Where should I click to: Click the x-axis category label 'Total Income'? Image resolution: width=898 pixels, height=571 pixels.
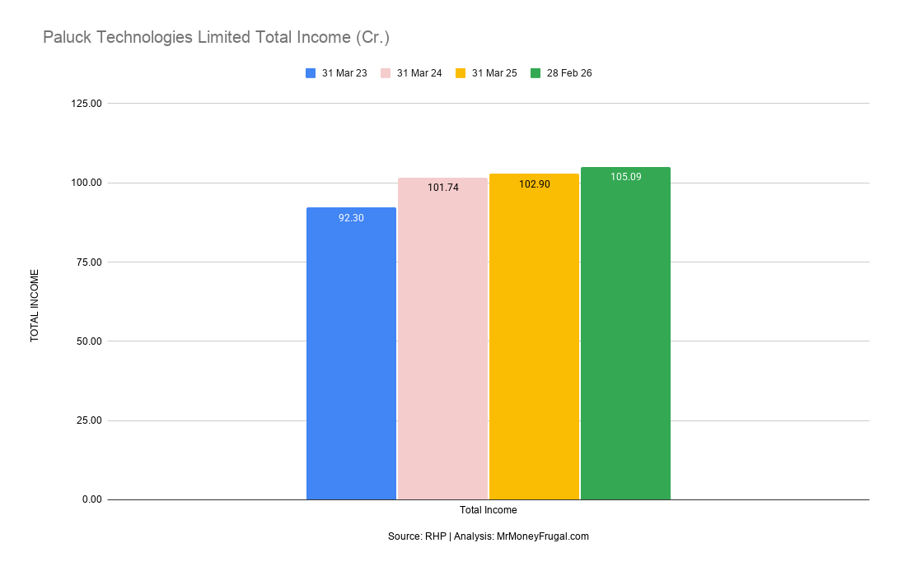[x=488, y=510]
